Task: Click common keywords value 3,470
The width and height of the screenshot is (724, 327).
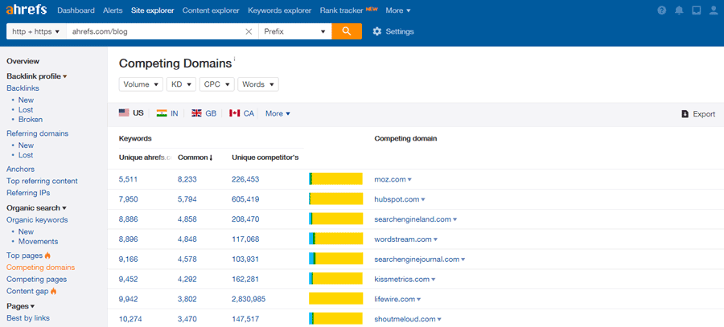Action: click(187, 319)
